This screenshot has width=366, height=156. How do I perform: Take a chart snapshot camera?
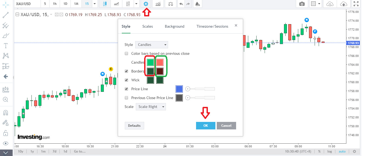pyautogui.click(x=302, y=4)
